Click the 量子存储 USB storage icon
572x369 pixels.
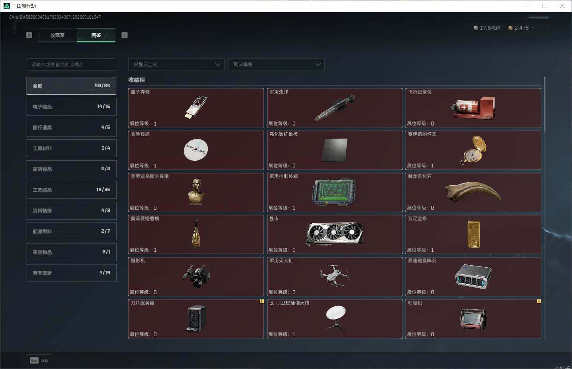click(x=196, y=107)
